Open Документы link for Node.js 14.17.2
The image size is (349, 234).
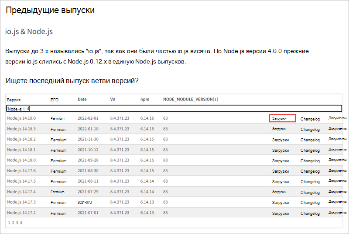click(x=337, y=212)
